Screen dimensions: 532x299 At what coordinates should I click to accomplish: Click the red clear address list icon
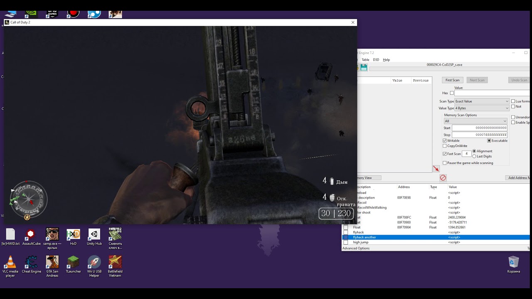[443, 178]
